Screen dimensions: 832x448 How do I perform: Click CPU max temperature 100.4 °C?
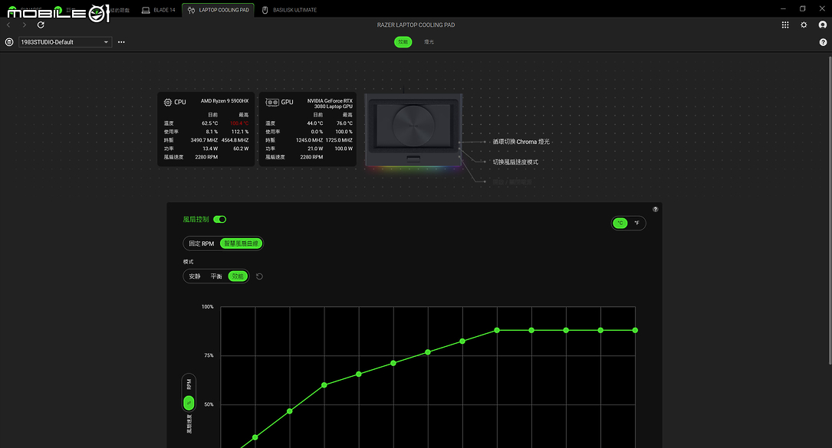click(x=238, y=123)
